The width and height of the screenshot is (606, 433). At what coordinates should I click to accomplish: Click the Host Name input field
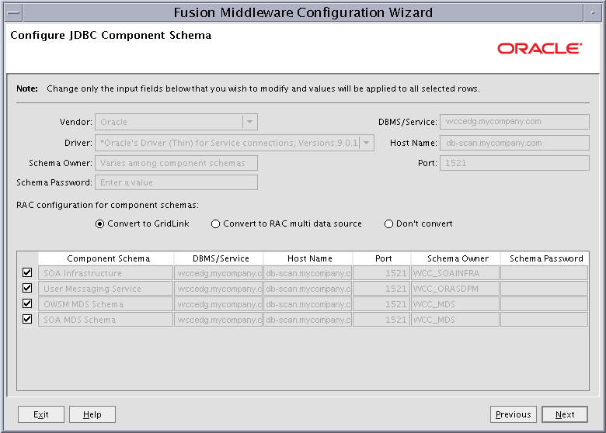pos(515,143)
